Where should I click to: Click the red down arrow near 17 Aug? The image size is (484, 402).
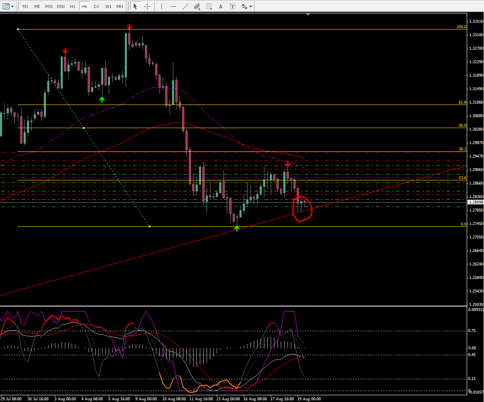pos(288,164)
